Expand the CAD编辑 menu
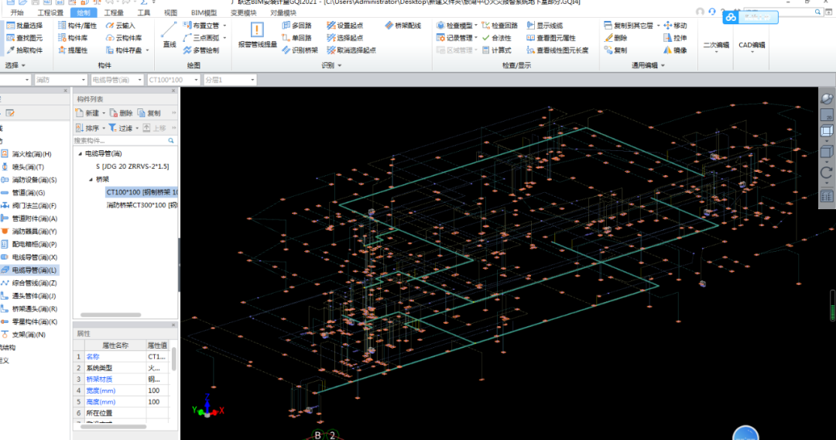The width and height of the screenshot is (836, 440). pos(752,47)
